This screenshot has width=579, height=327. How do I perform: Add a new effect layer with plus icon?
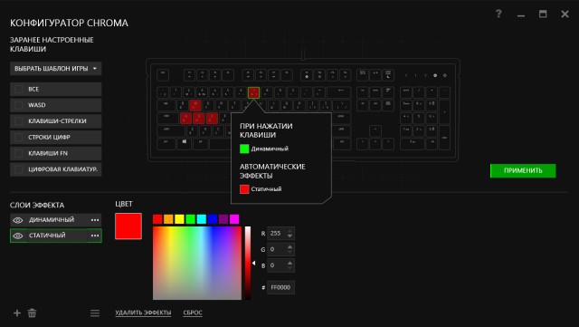(x=17, y=313)
